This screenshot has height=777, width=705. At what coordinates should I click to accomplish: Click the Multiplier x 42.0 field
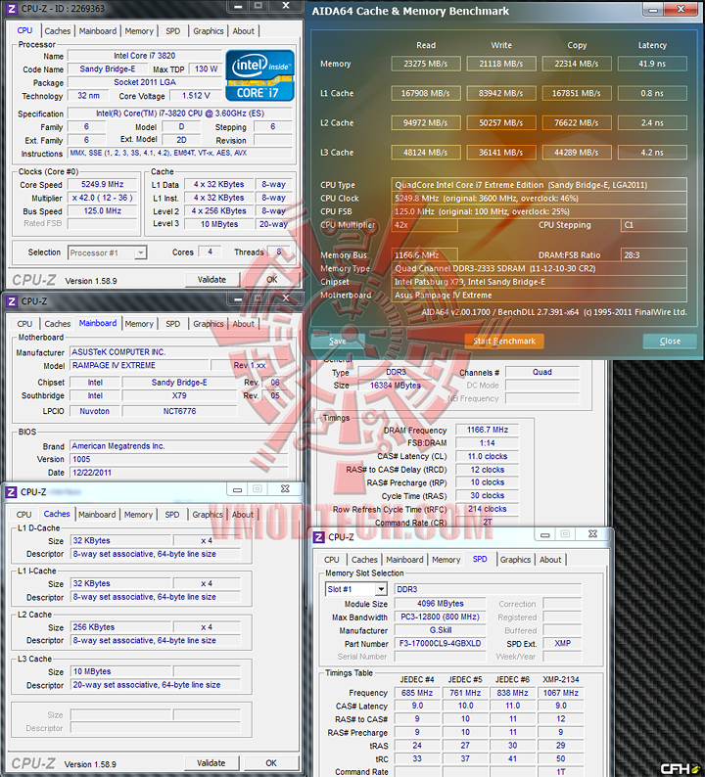[x=102, y=198]
